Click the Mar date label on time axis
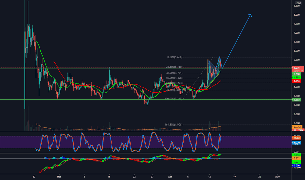This screenshot has height=180, width=305. click(59, 177)
